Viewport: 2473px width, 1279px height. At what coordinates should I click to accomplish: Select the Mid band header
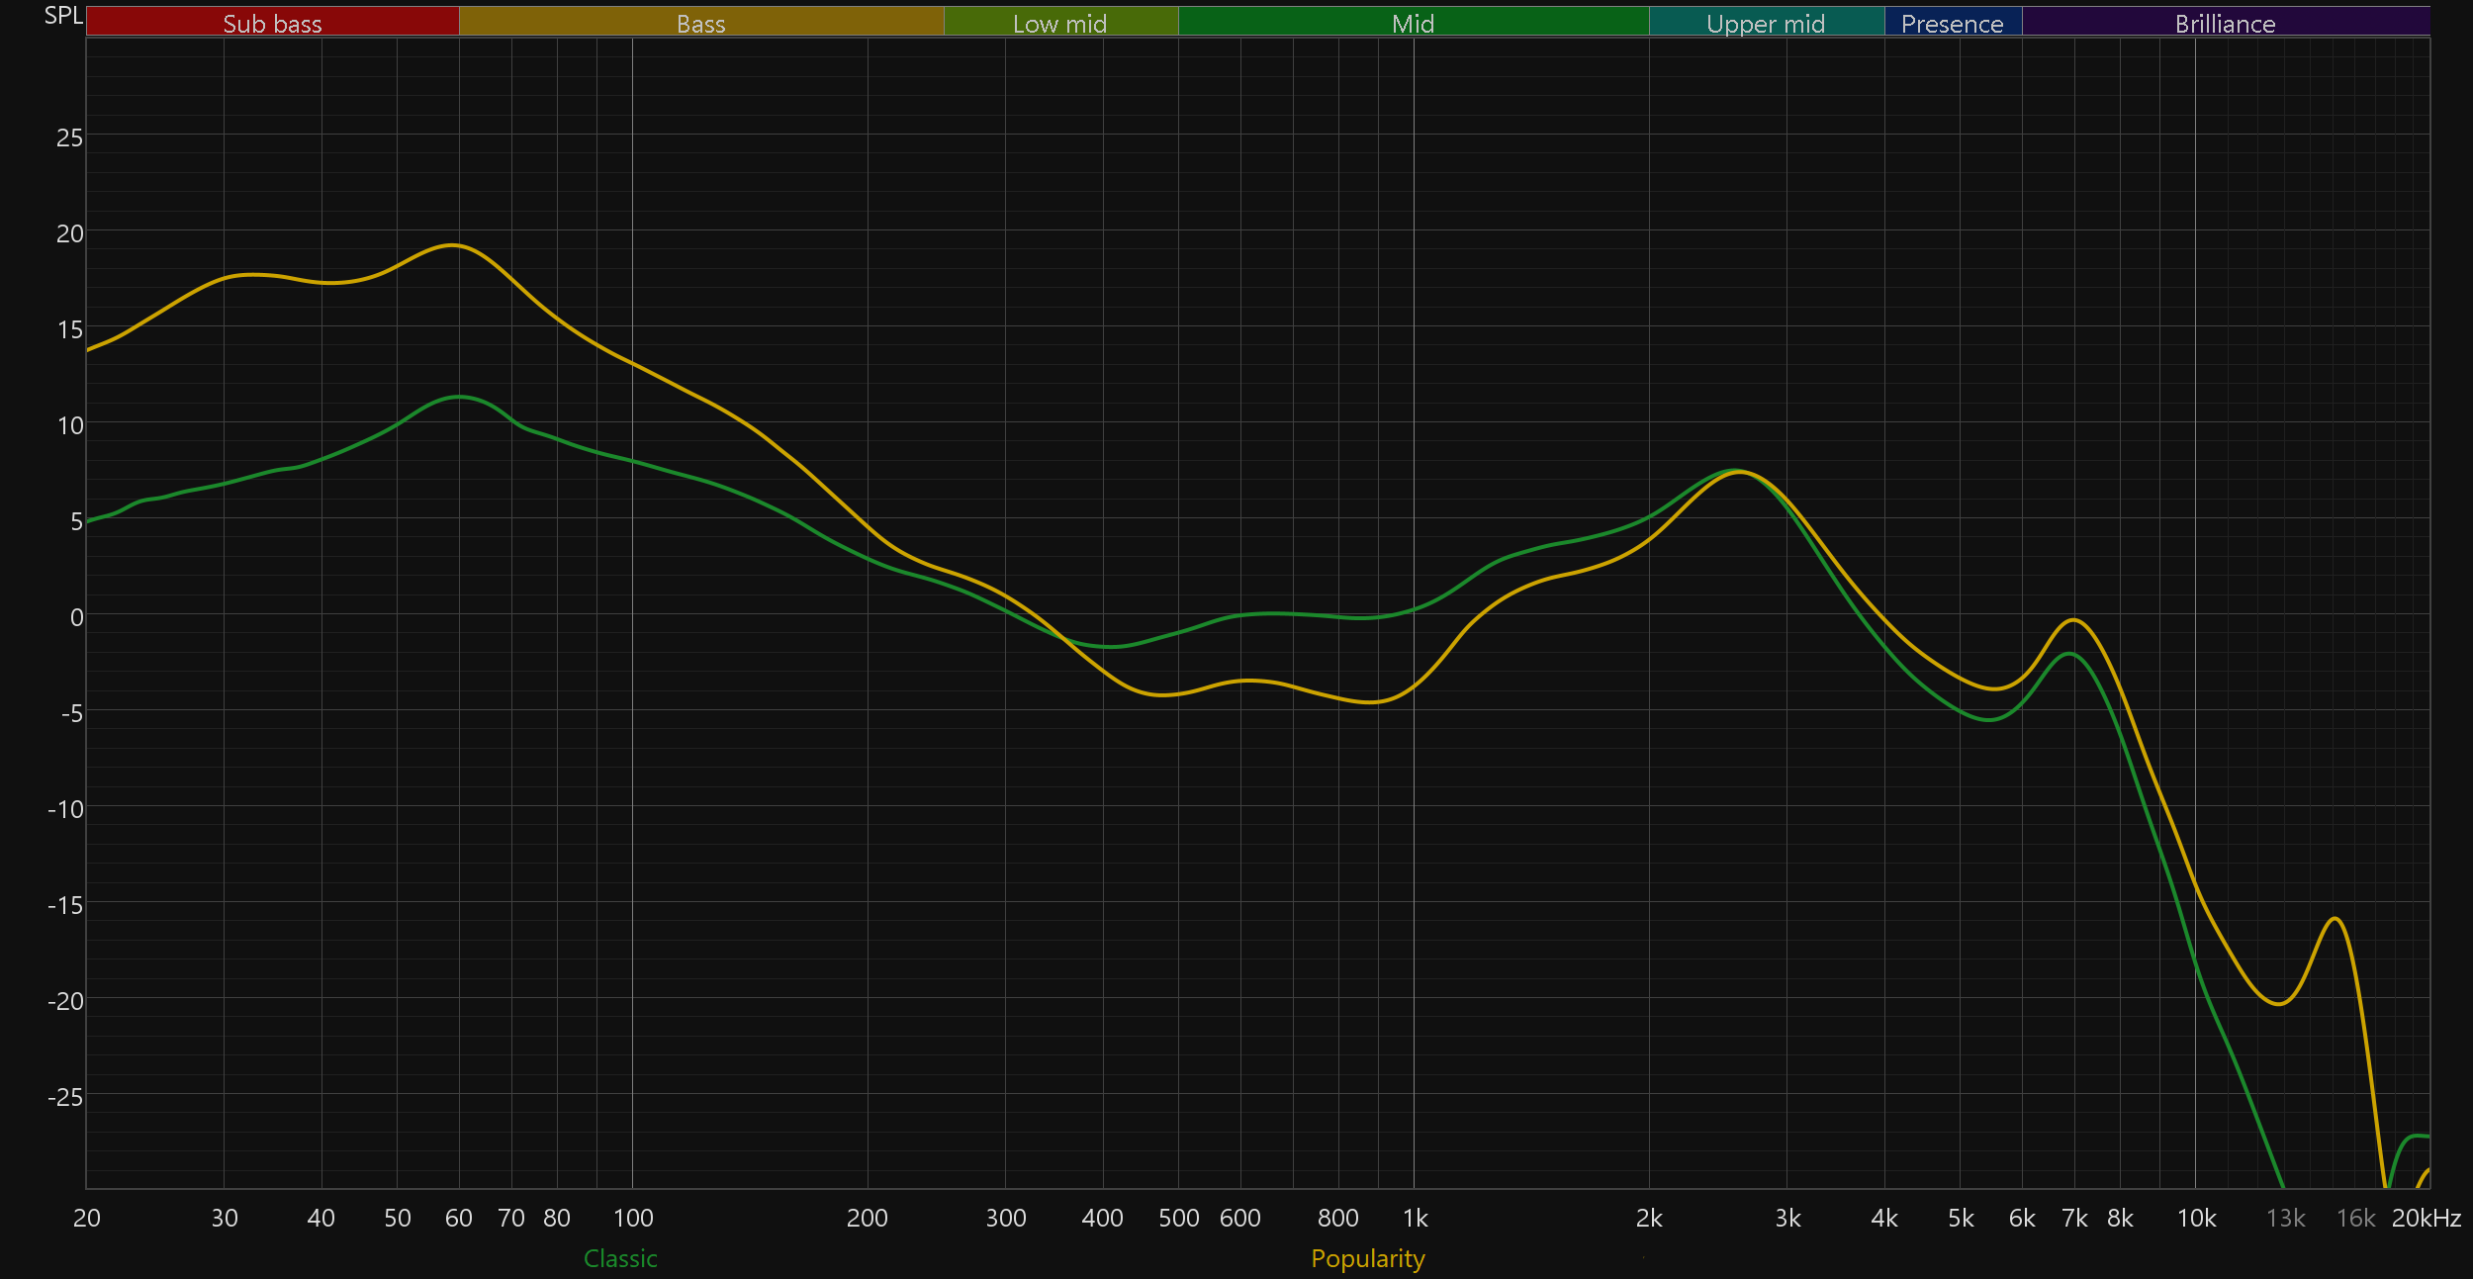pos(1413,23)
